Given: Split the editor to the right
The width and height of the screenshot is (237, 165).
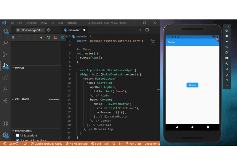Looking at the screenshot, I should [x=147, y=30].
